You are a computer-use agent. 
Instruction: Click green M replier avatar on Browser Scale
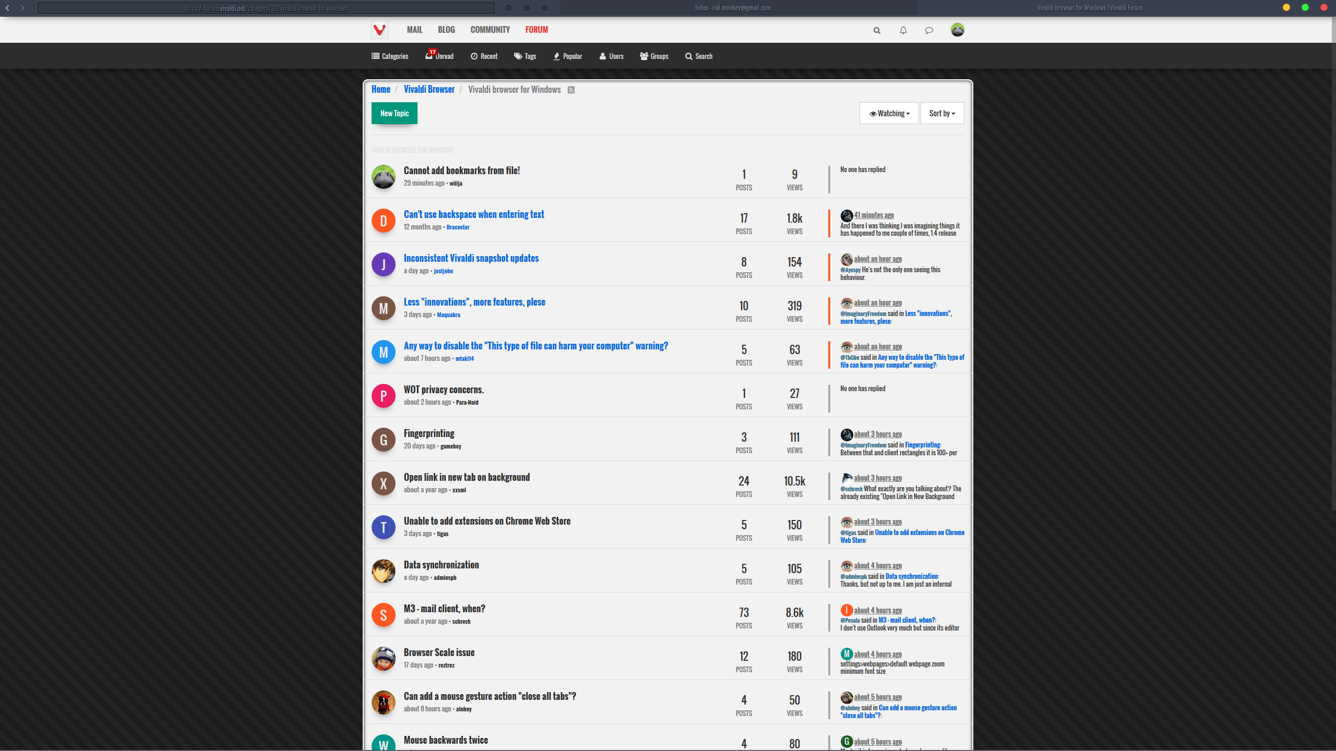coord(846,654)
